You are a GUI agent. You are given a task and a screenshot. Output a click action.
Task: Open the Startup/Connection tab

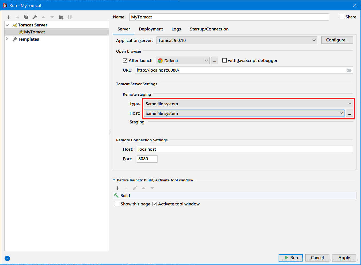click(209, 29)
